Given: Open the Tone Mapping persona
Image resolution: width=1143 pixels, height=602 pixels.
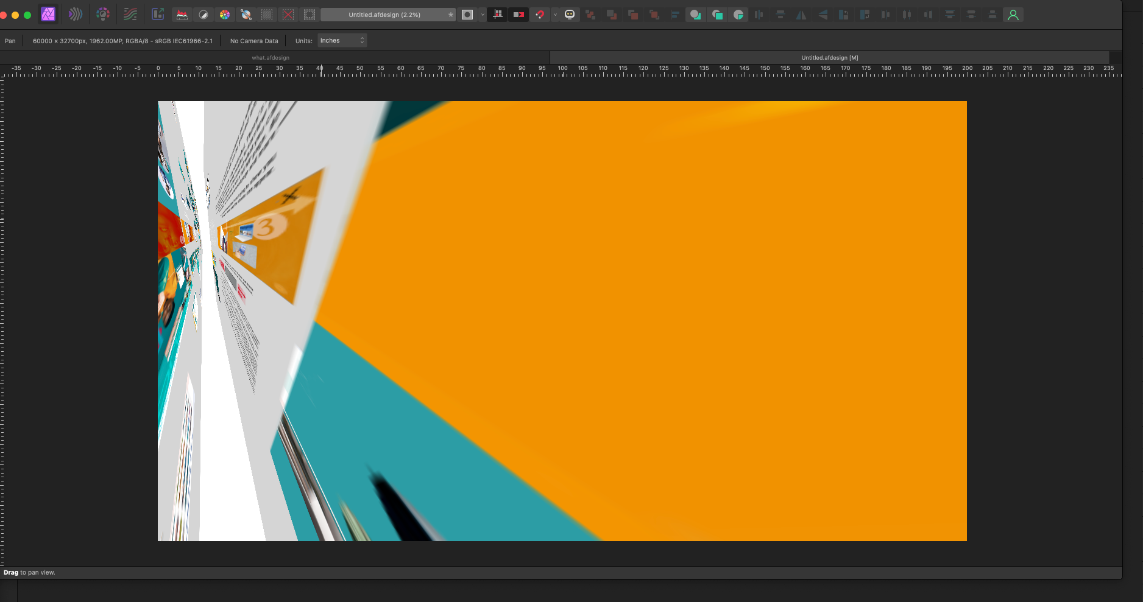Looking at the screenshot, I should tap(130, 14).
